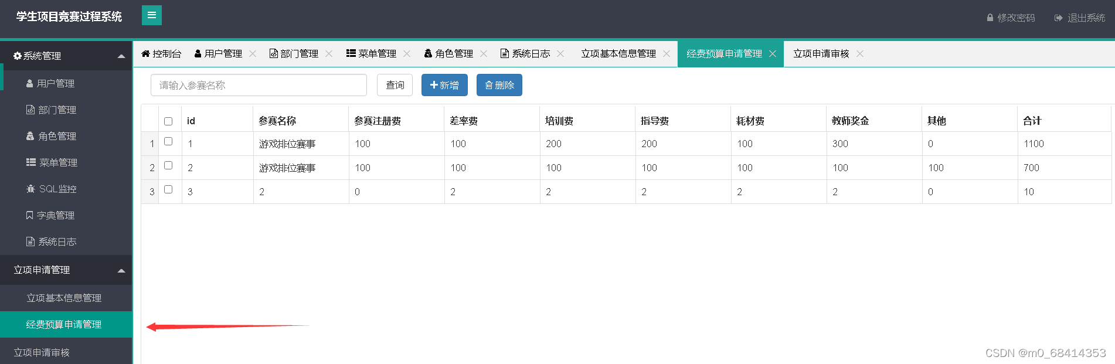This screenshot has width=1115, height=364.
Task: Open 立项申请审核 in the sidebar
Action: click(x=66, y=352)
